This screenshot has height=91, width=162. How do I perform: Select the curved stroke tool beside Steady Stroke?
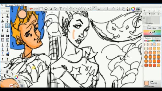coord(99,8)
